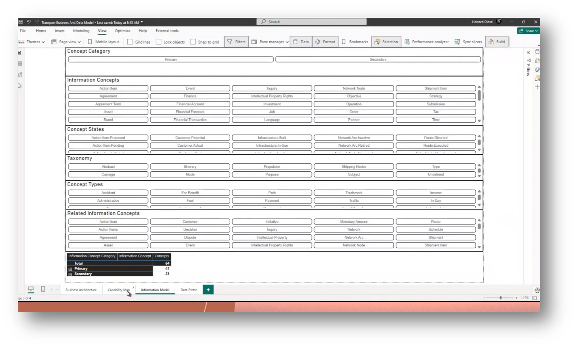Screen dimensions: 576x348
Task: Select the Shipping Nodes taxonomy option
Action: coord(354,167)
